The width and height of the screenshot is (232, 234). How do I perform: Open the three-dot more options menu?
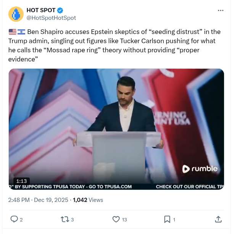tap(221, 10)
